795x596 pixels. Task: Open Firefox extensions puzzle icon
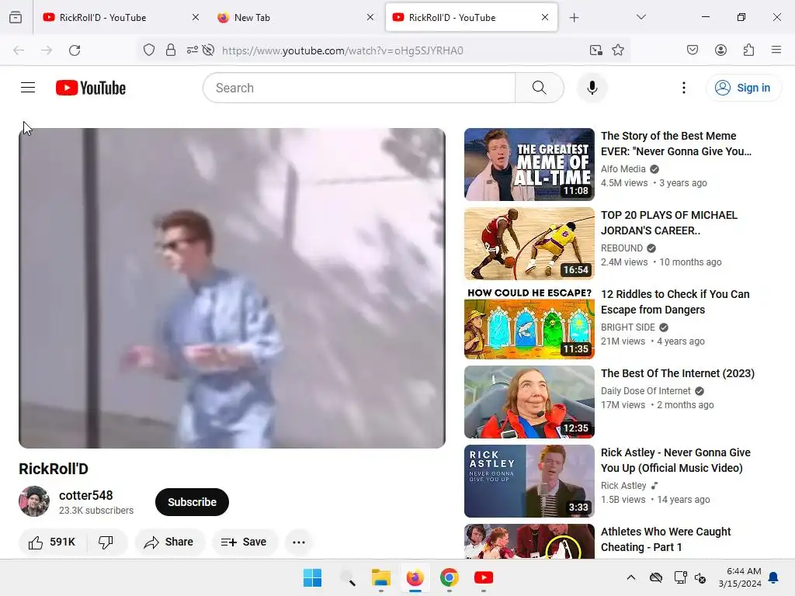[749, 50]
